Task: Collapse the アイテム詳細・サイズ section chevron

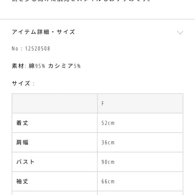Action: [180, 32]
